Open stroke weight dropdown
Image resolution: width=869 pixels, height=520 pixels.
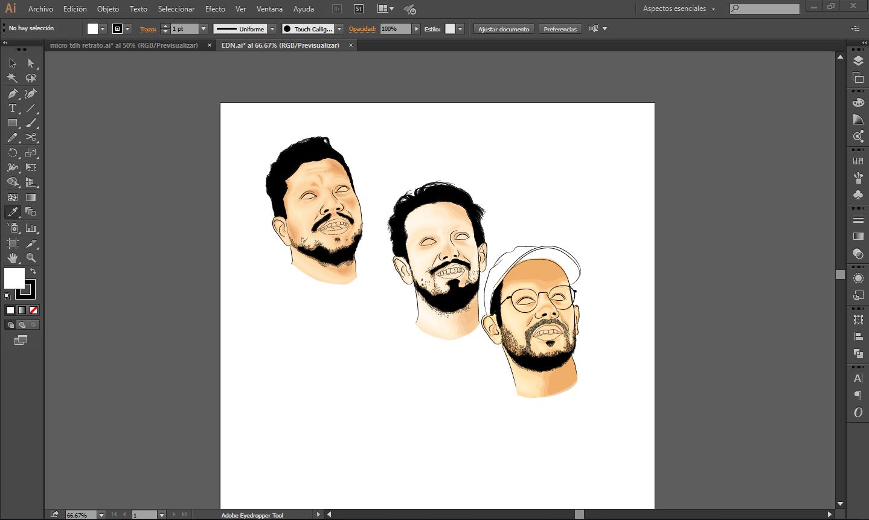pos(204,29)
